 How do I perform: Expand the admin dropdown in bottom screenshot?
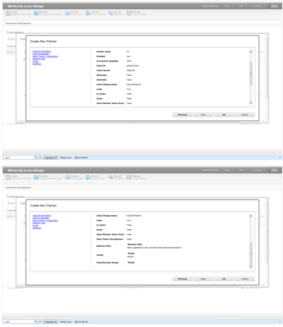pyautogui.click(x=228, y=170)
